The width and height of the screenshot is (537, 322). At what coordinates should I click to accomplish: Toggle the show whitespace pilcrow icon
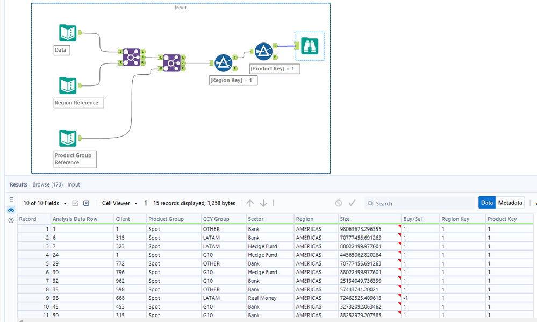tap(146, 203)
